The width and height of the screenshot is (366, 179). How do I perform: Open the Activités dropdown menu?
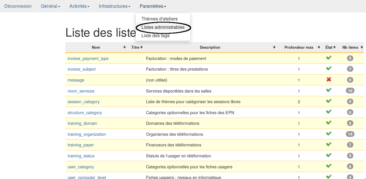[79, 6]
